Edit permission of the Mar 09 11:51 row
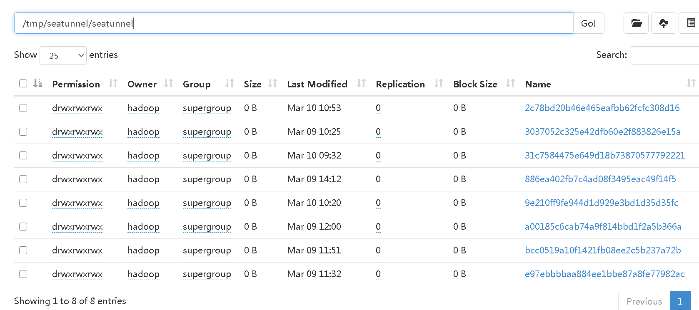 click(77, 250)
